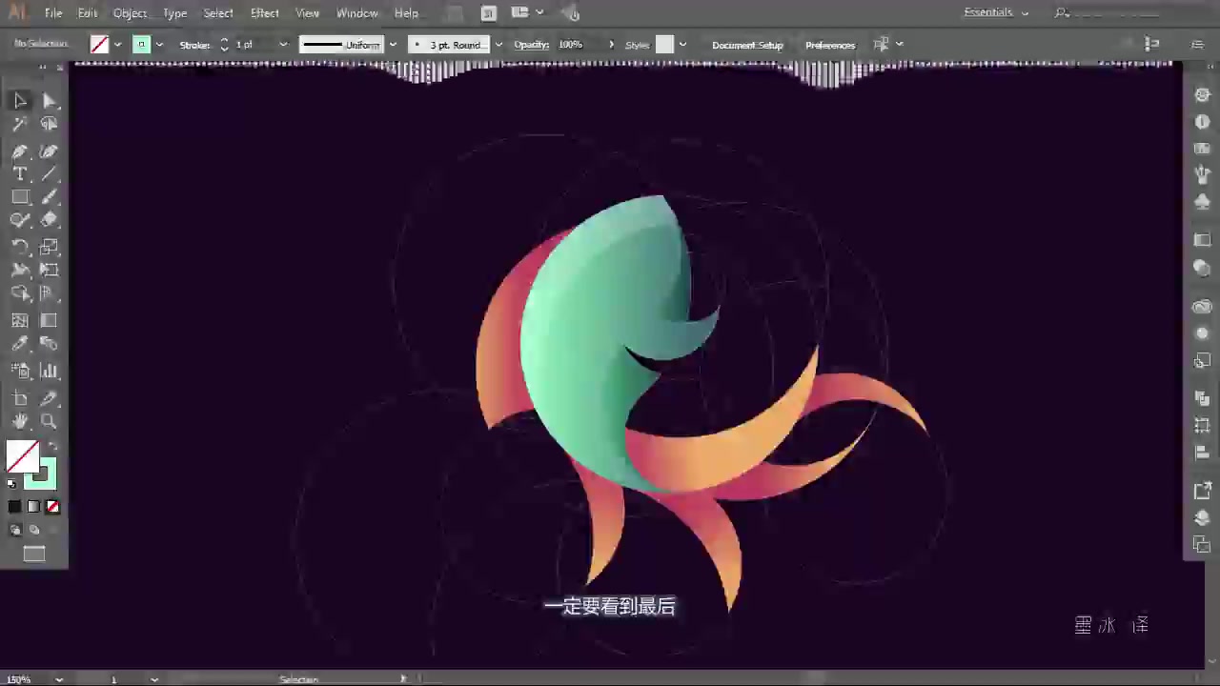Select the Scale tool

(x=50, y=248)
